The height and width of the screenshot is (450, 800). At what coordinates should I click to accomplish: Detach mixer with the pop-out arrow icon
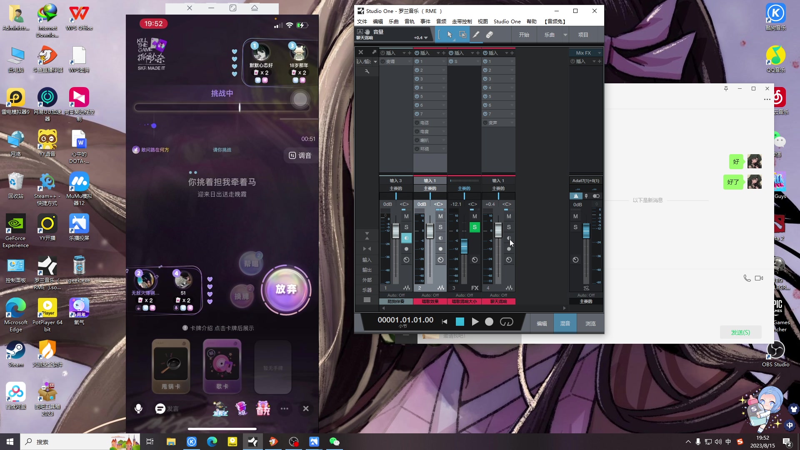374,52
